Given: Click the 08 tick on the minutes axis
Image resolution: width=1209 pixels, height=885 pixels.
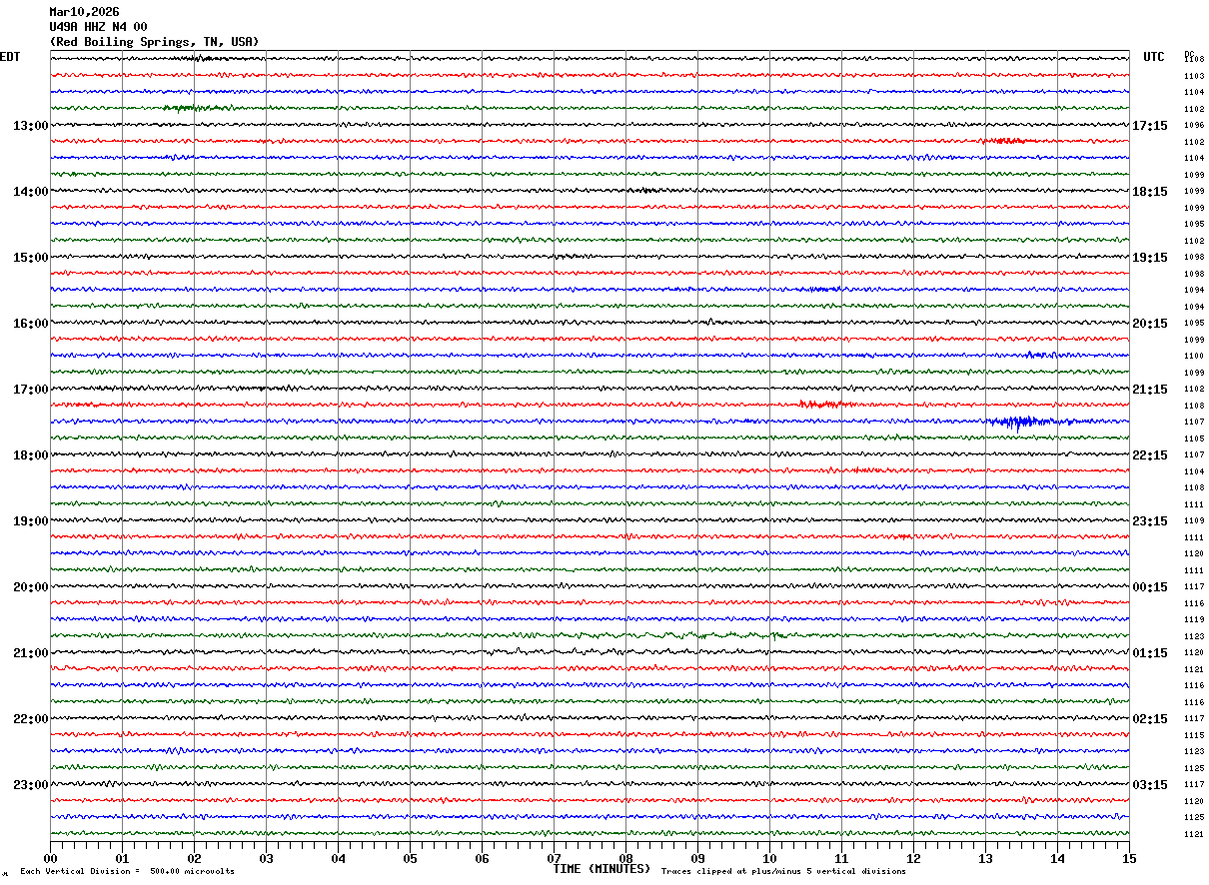Looking at the screenshot, I should pyautogui.click(x=626, y=858).
